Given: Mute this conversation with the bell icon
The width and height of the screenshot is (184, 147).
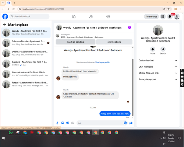Looking at the screenshot, I should (x=153, y=49).
